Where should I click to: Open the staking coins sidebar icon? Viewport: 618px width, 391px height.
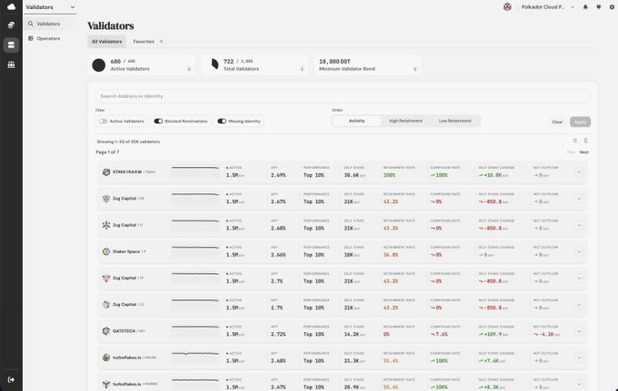(x=11, y=25)
